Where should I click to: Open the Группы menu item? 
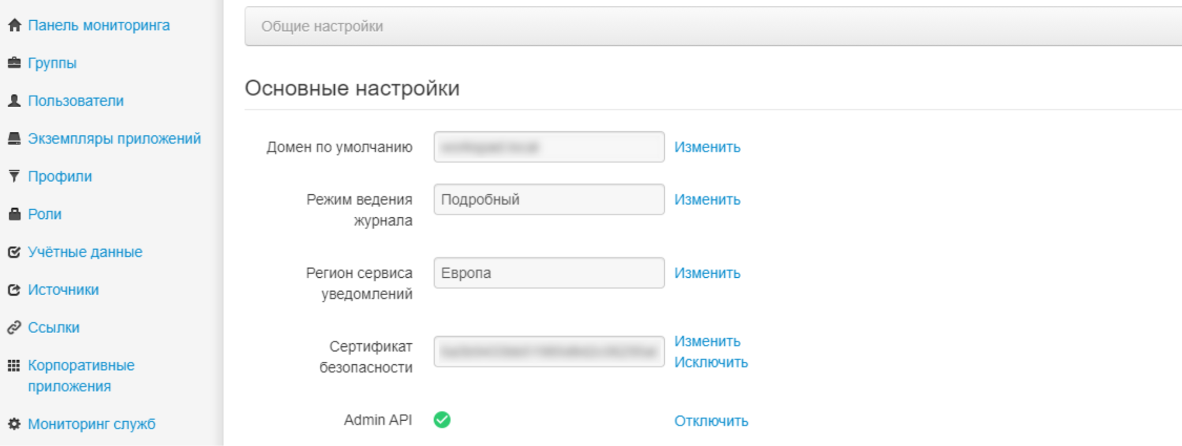52,63
